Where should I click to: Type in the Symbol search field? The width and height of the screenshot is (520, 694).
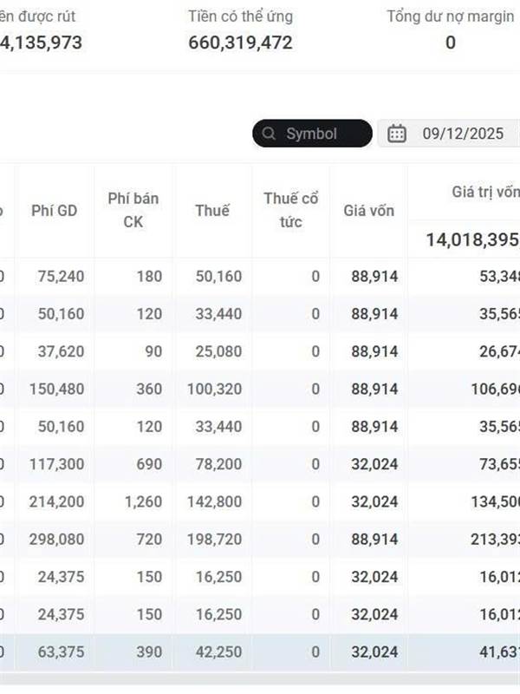[x=321, y=134]
